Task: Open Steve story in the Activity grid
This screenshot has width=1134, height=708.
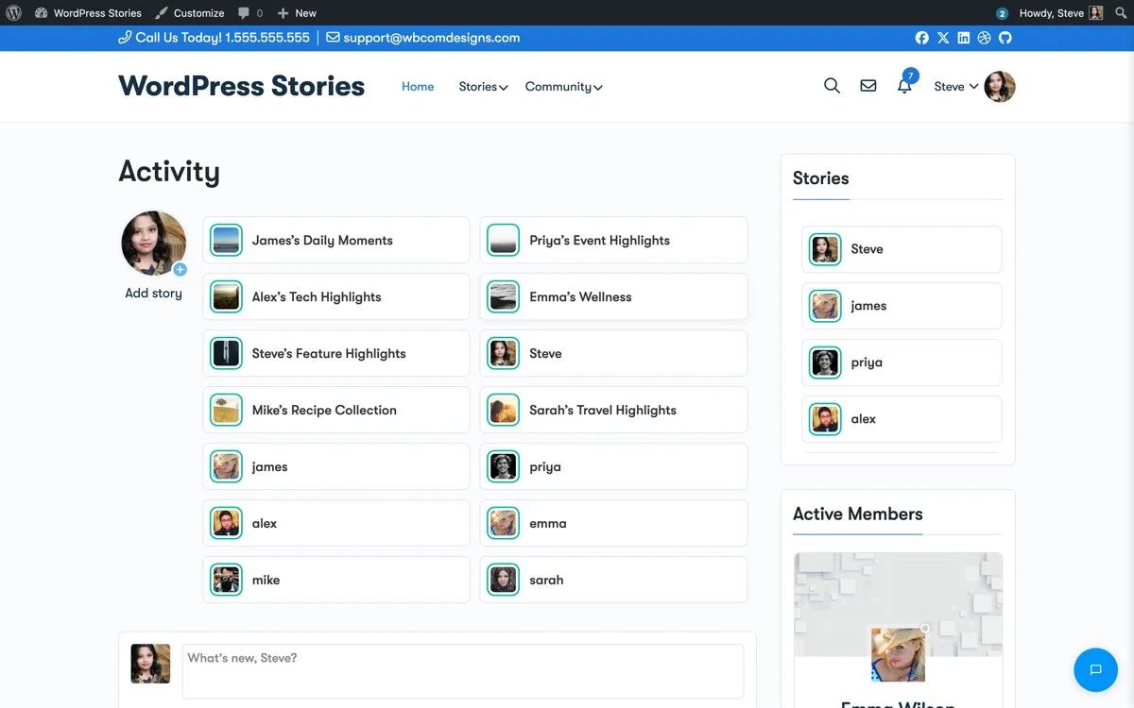Action: pyautogui.click(x=613, y=354)
